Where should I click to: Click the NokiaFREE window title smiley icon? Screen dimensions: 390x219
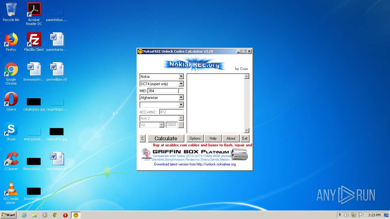coord(140,51)
